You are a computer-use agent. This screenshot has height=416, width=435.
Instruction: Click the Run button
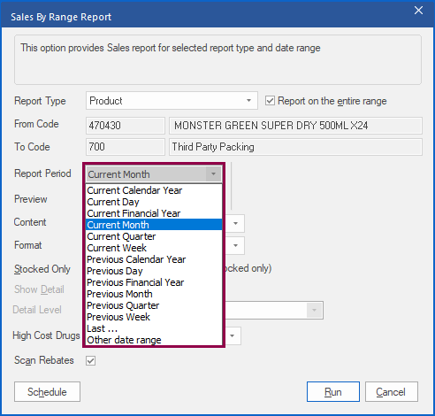(x=333, y=392)
